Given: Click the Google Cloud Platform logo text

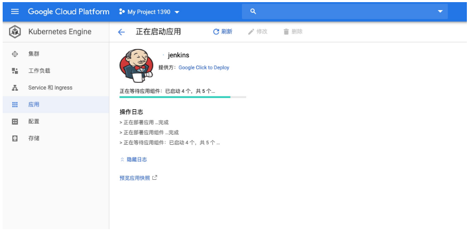Looking at the screenshot, I should click(68, 12).
